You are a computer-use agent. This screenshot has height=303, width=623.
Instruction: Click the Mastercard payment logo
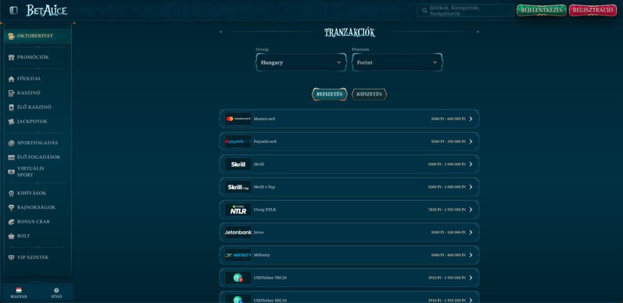[238, 119]
